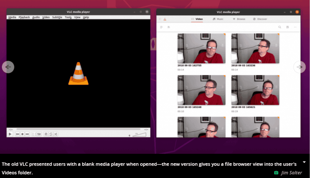Click the Stop button in old VLC
Viewport: 310px width, 178px height.
click(x=22, y=134)
